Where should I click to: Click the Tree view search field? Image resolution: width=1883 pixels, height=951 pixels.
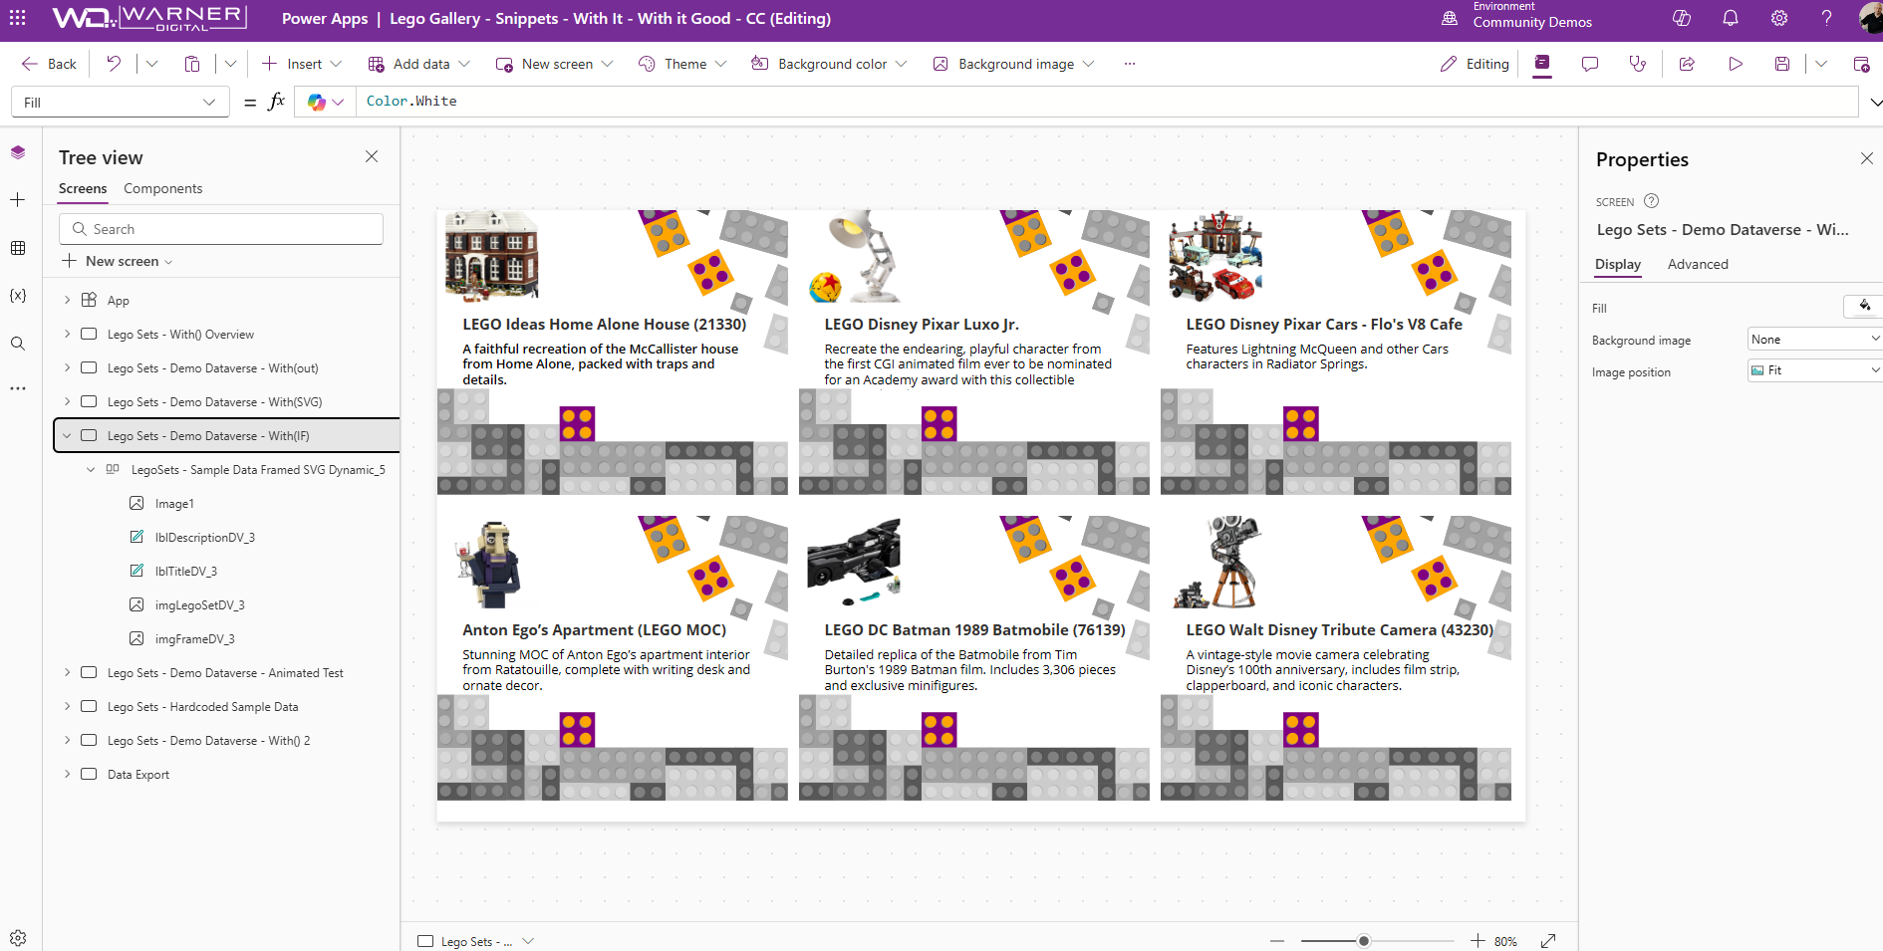(x=221, y=229)
